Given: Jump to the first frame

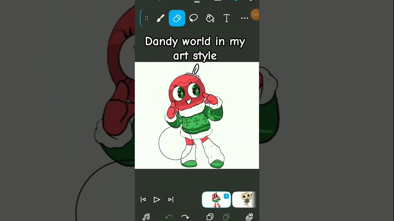Looking at the screenshot, I should pyautogui.click(x=143, y=200).
